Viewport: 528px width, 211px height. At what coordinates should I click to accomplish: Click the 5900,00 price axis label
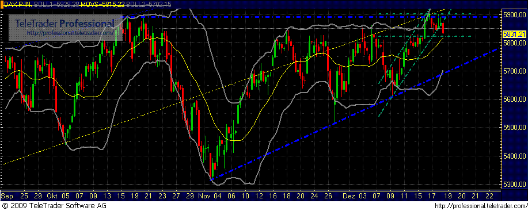point(514,15)
